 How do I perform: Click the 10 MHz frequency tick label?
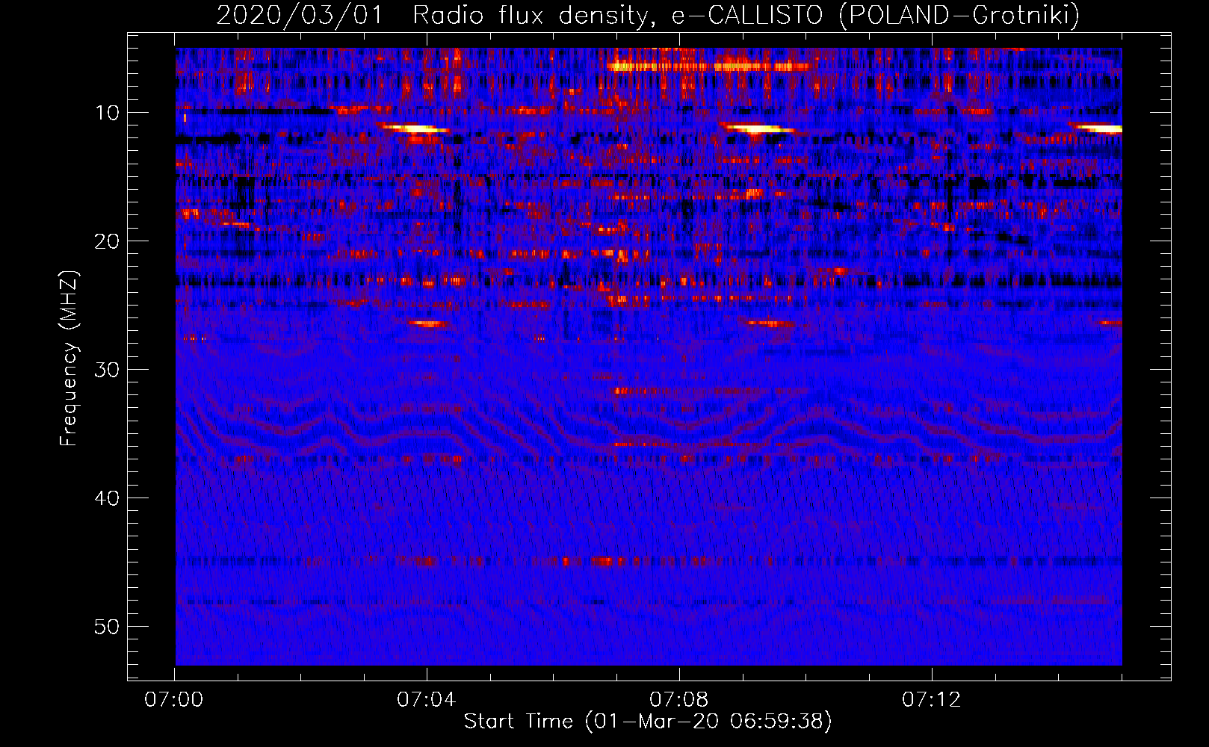[108, 113]
